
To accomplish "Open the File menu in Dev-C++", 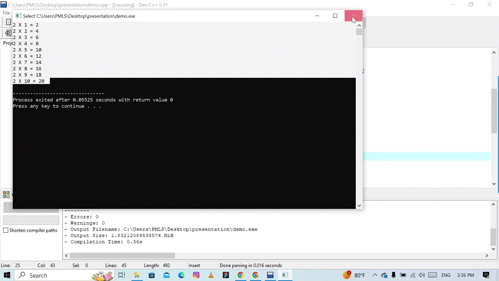I will pyautogui.click(x=6, y=13).
